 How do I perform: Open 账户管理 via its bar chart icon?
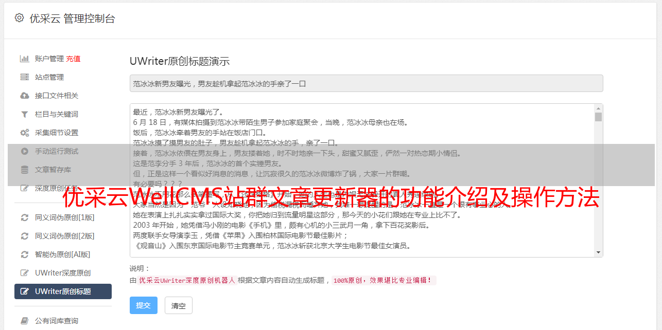[24, 59]
